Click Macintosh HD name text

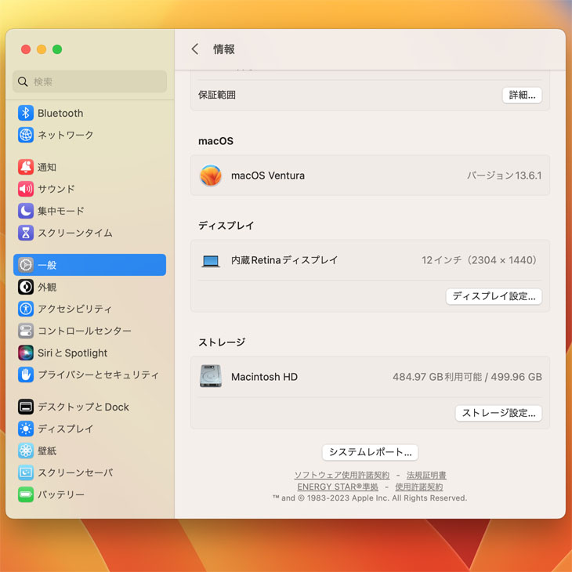point(265,377)
